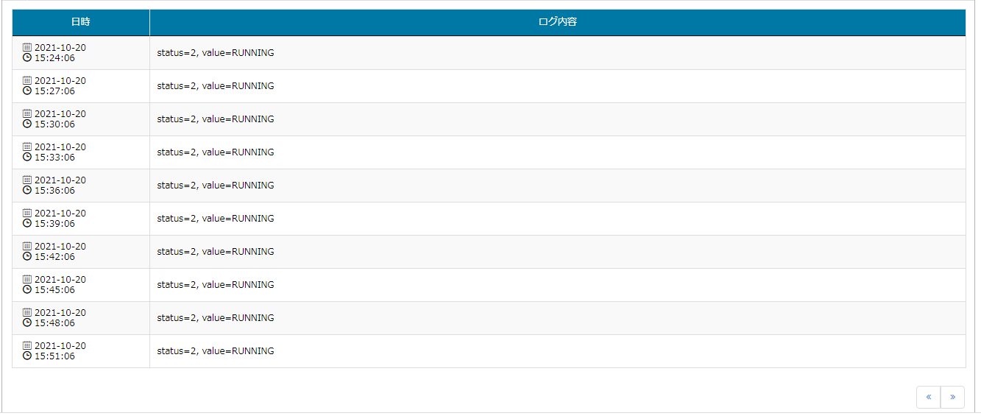Screen dimensions: 981x416
Task: Go to the next page with » button
Action: tap(952, 397)
